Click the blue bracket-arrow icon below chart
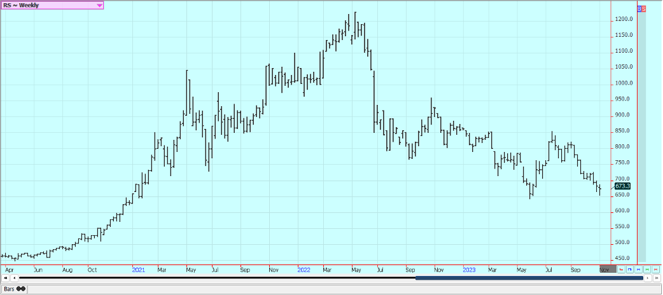 click(x=630, y=270)
